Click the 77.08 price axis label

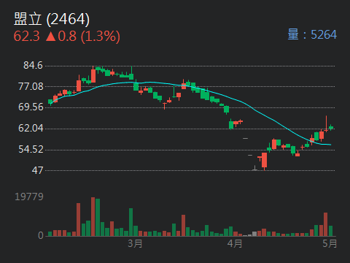point(31,86)
